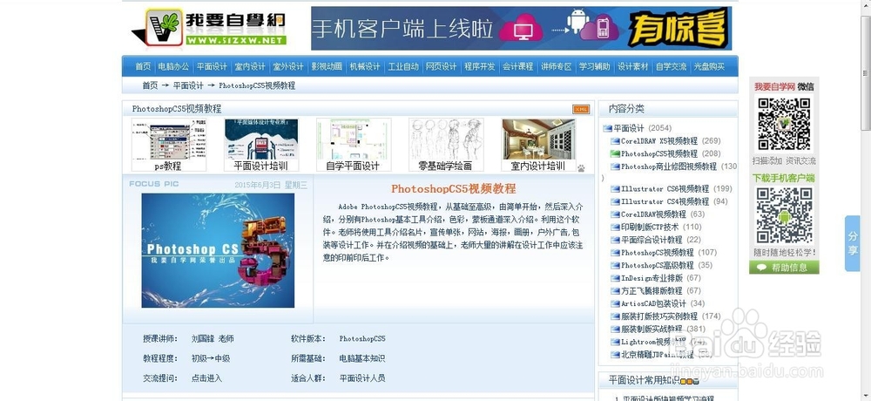
Task: Open the 平面设计培训 thumbnail
Action: pyautogui.click(x=261, y=145)
